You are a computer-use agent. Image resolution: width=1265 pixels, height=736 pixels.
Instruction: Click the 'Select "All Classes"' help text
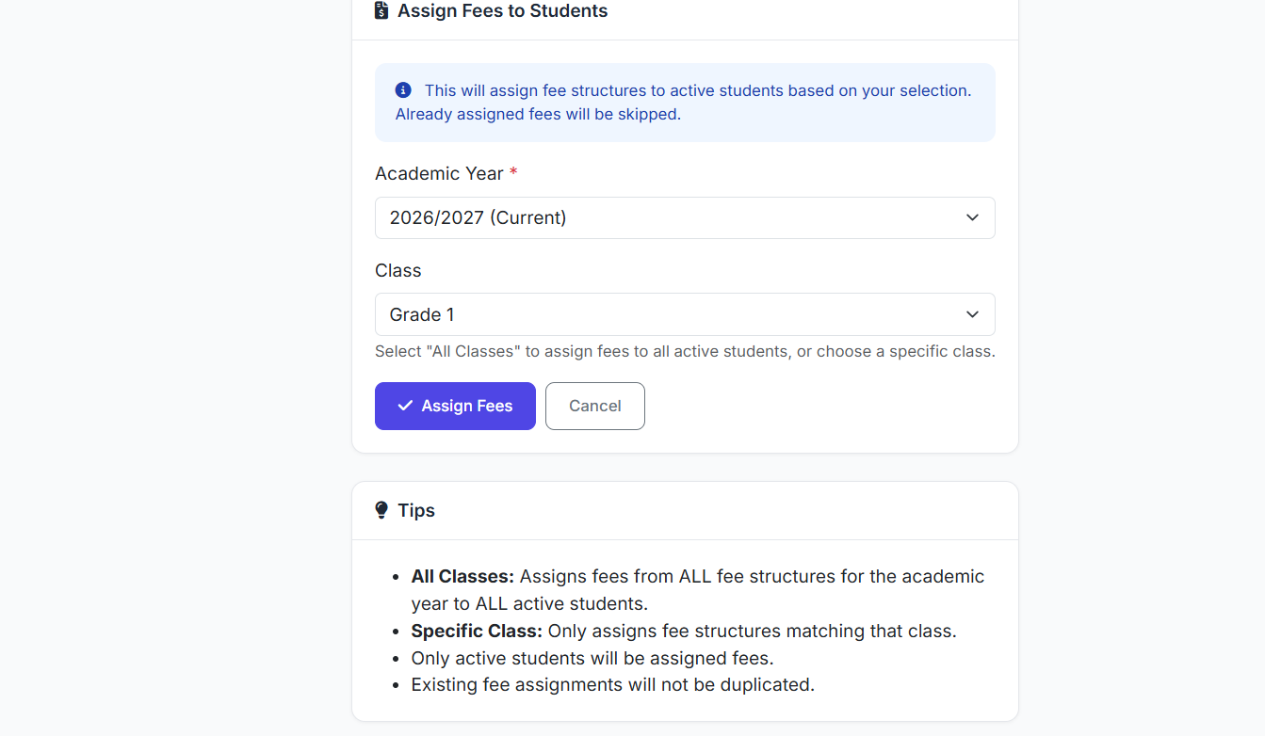tap(685, 351)
